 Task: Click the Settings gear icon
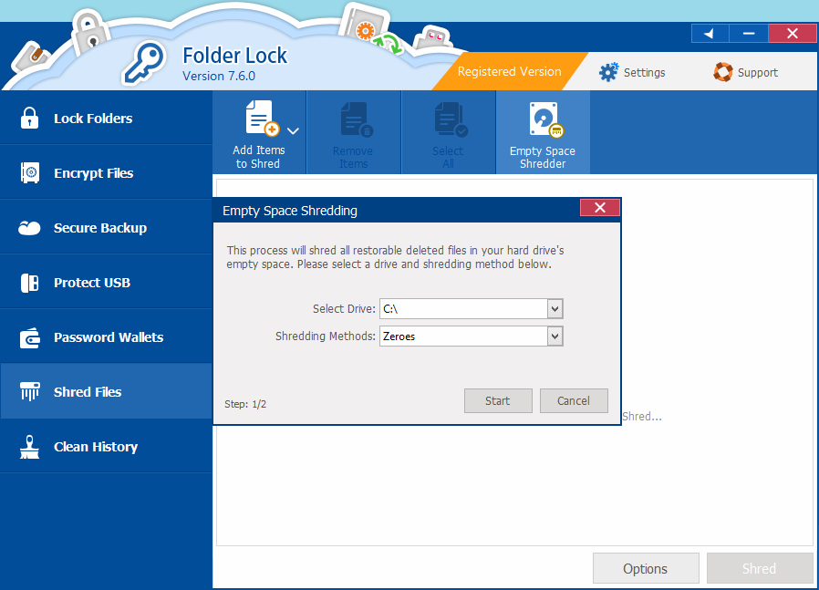click(608, 71)
